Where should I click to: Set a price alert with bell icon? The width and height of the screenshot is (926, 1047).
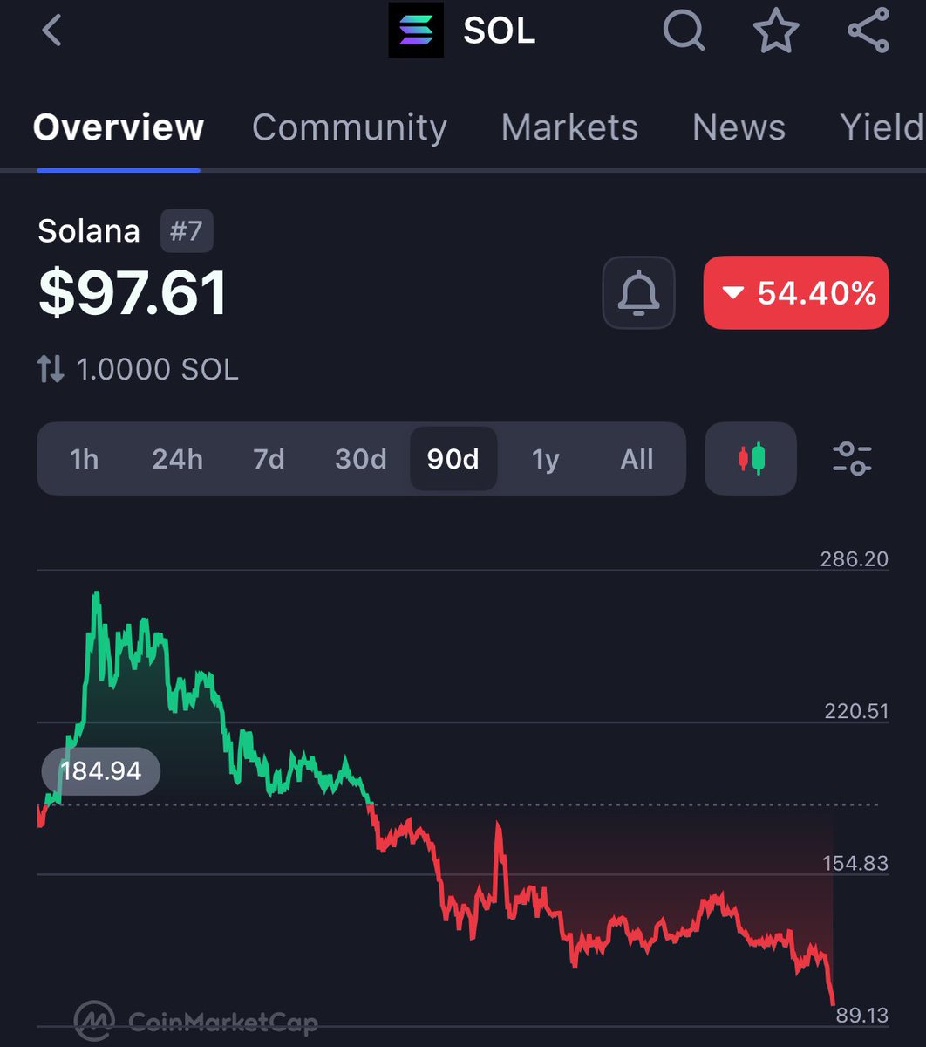638,293
